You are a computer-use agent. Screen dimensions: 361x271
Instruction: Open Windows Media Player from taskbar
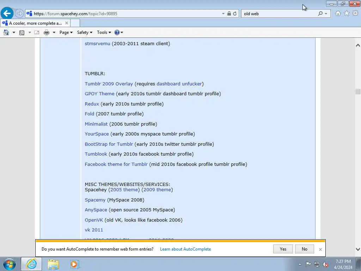(x=74, y=264)
